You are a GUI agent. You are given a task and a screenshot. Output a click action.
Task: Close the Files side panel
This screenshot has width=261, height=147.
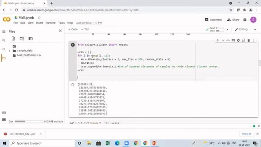pyautogui.click(x=60, y=31)
